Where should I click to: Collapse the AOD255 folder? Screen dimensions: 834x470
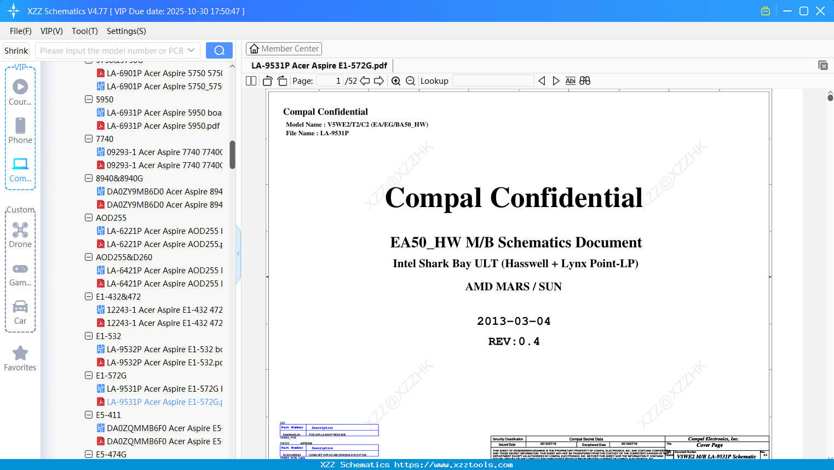click(89, 217)
